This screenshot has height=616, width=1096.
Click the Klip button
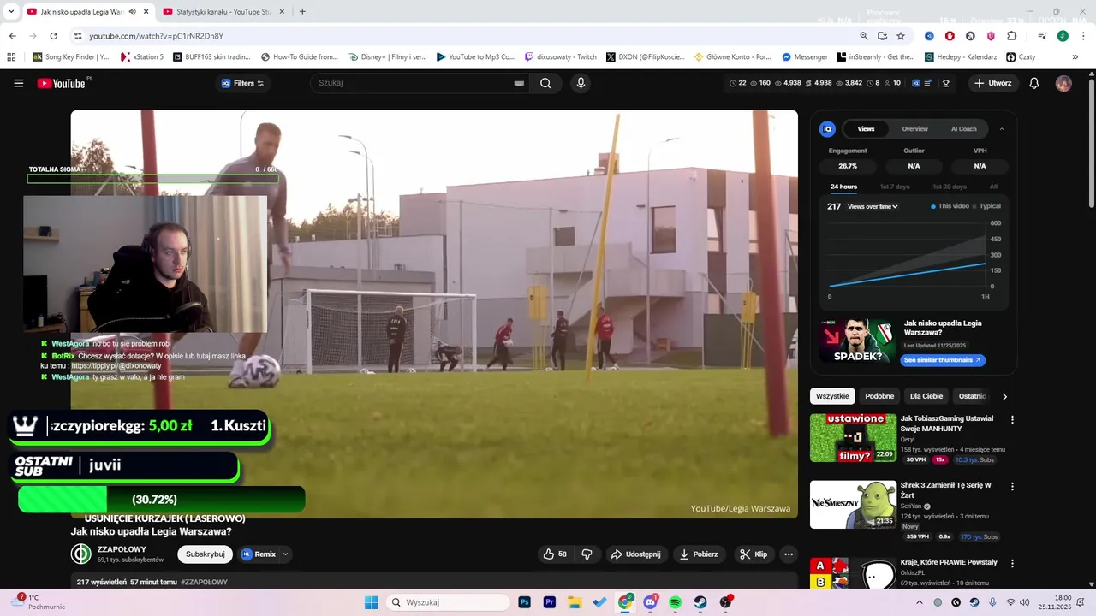(x=753, y=554)
